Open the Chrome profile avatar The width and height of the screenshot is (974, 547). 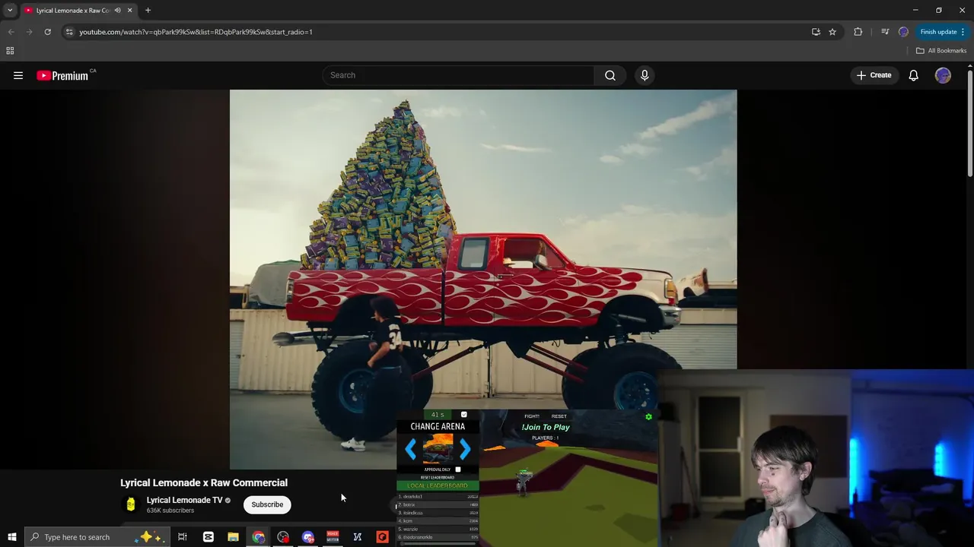click(903, 32)
